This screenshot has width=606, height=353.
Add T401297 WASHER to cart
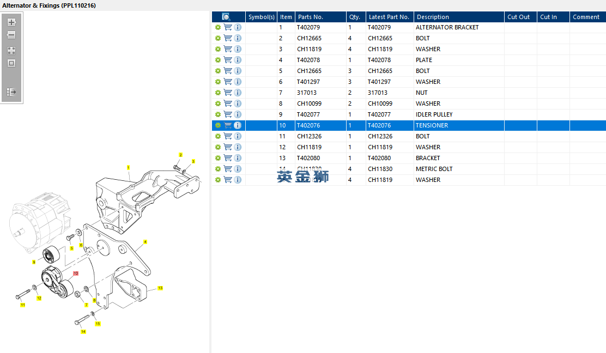[228, 82]
